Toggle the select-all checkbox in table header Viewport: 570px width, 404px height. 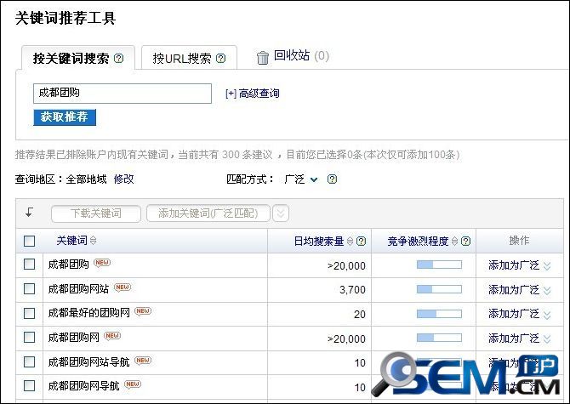[x=30, y=242]
